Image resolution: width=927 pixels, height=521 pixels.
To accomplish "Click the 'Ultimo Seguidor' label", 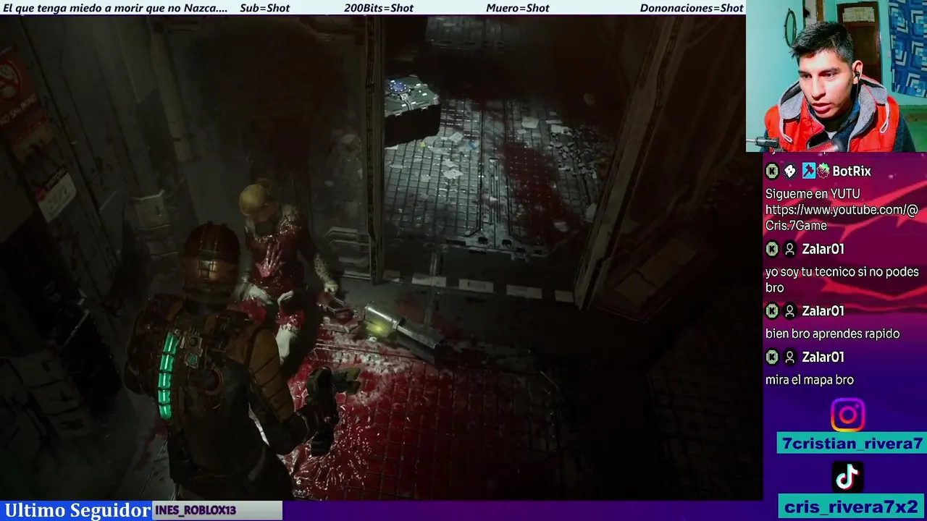I will pos(77,510).
